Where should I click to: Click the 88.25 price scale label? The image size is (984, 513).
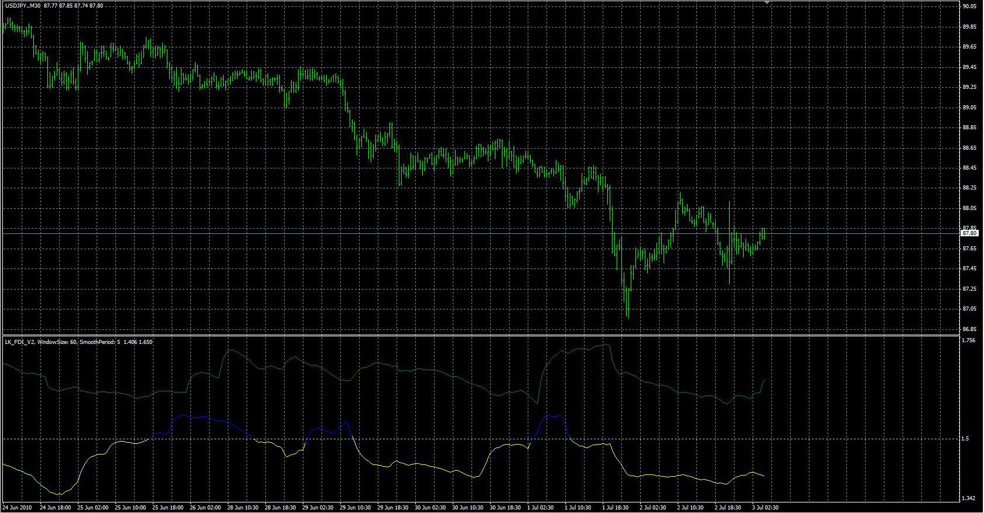point(970,188)
